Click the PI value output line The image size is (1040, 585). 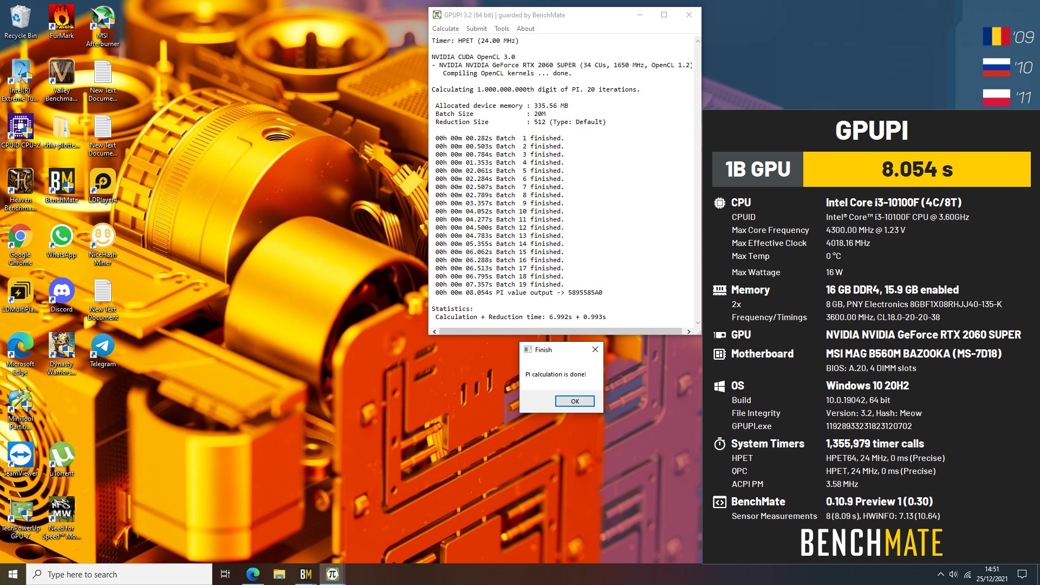(518, 292)
